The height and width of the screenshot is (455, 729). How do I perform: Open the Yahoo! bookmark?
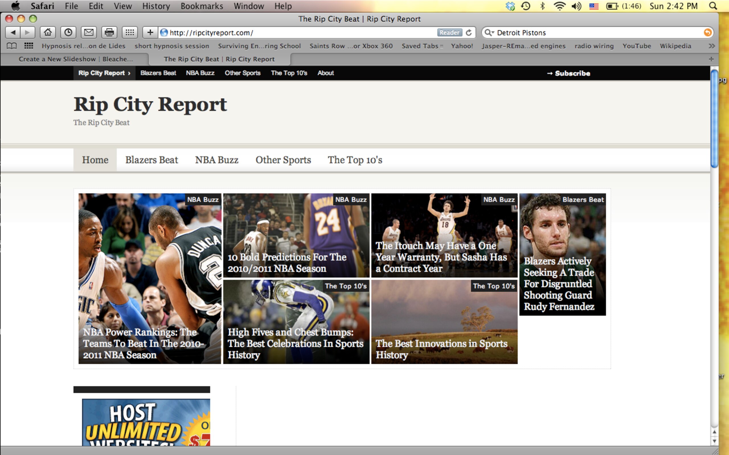pos(462,46)
